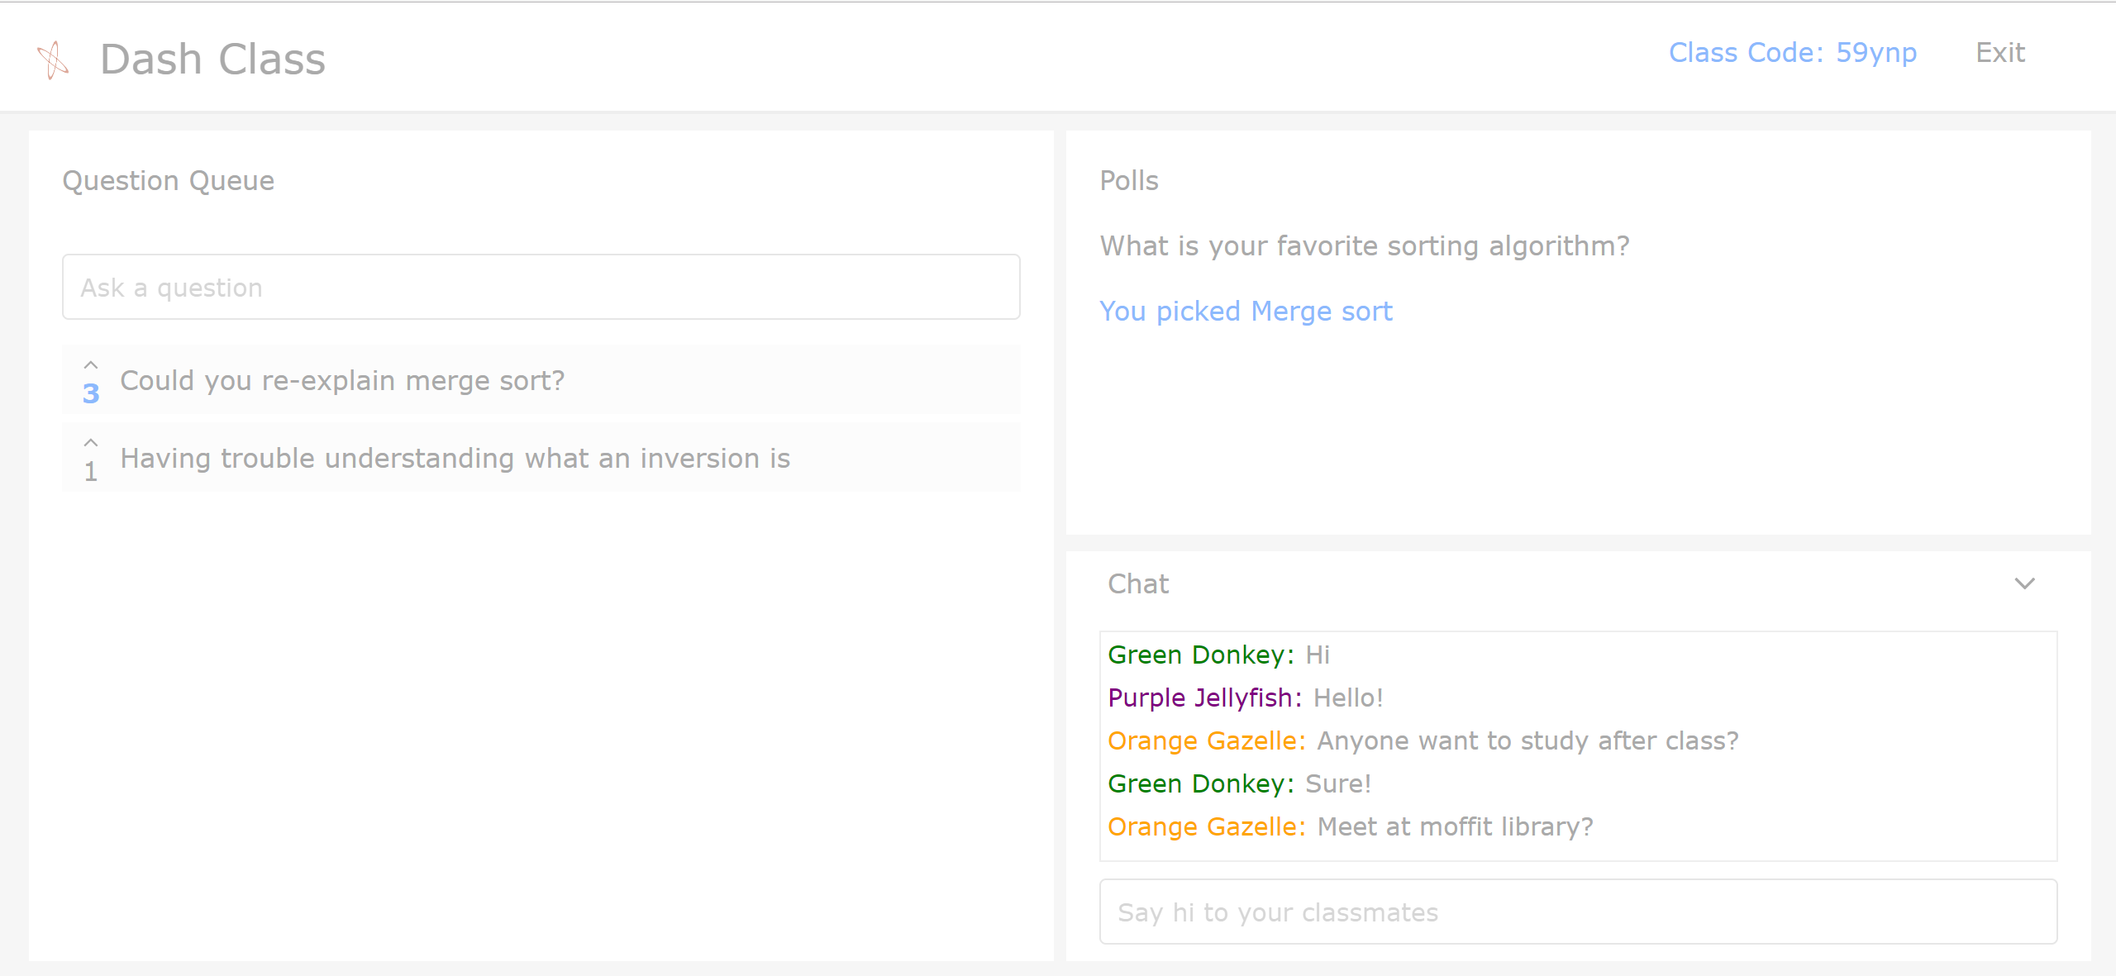Click the Dash Class atom logo
This screenshot has width=2116, height=976.
click(53, 60)
